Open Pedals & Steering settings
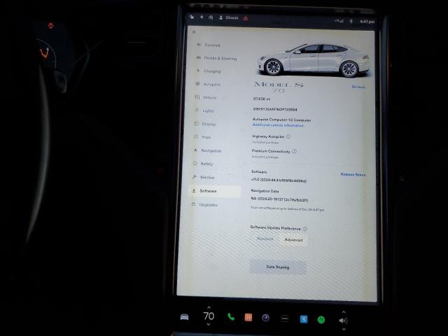The height and width of the screenshot is (336, 448). tap(216, 58)
